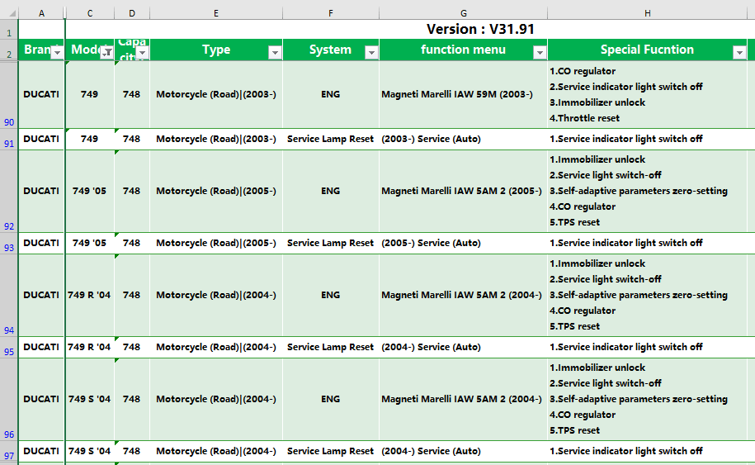Select row 97 'Service indicator light switch off' cell

648,452
